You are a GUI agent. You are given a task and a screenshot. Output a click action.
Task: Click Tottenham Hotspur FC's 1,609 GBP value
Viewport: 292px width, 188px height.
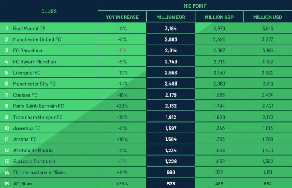coord(219,117)
